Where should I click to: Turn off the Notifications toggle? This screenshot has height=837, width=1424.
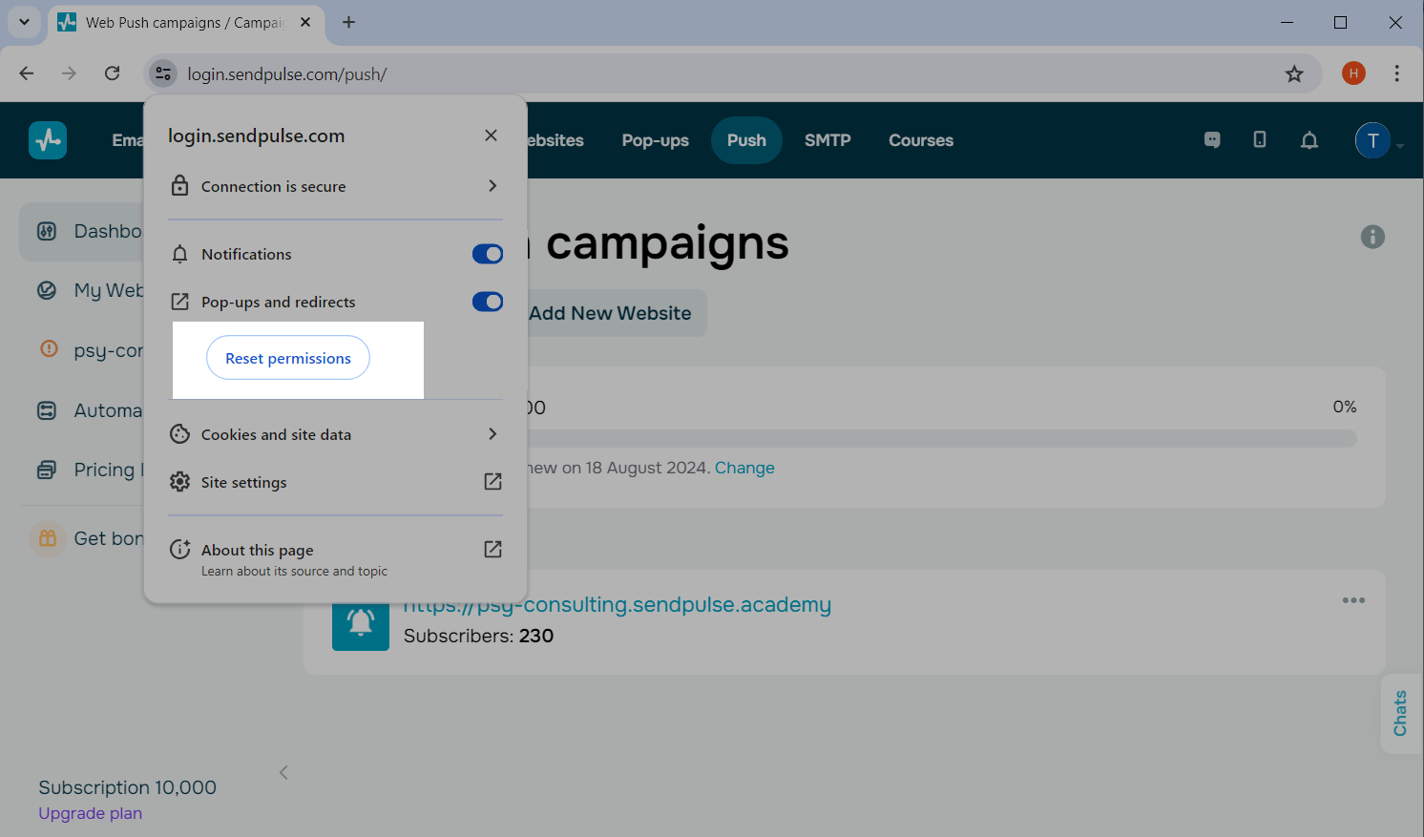coord(487,254)
